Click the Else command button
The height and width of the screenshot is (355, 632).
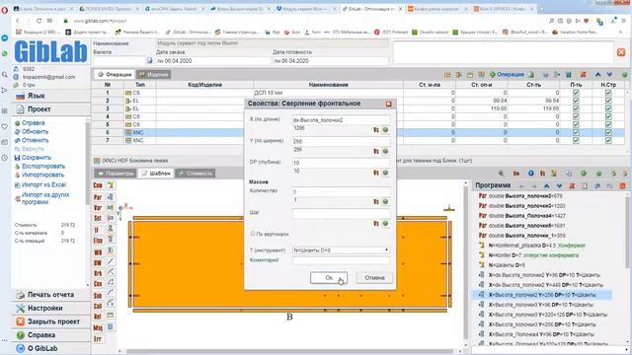coord(98,241)
